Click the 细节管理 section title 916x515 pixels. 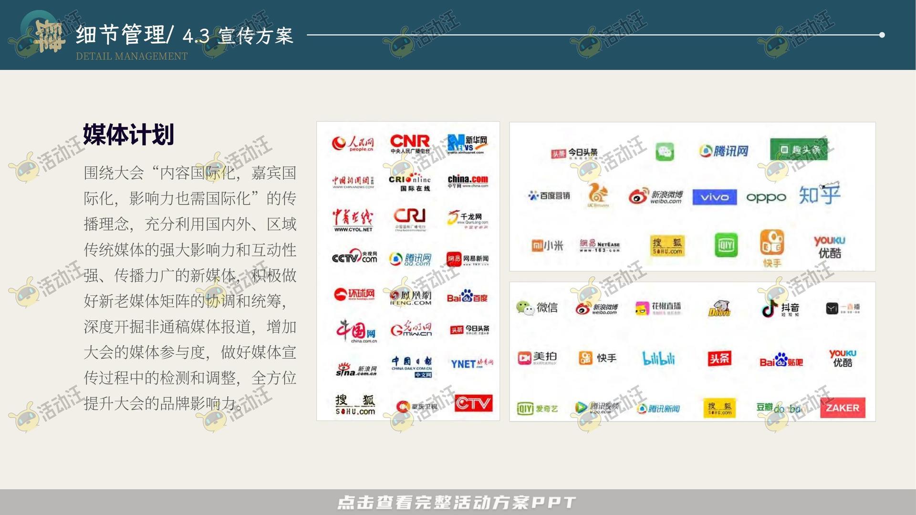tap(120, 35)
